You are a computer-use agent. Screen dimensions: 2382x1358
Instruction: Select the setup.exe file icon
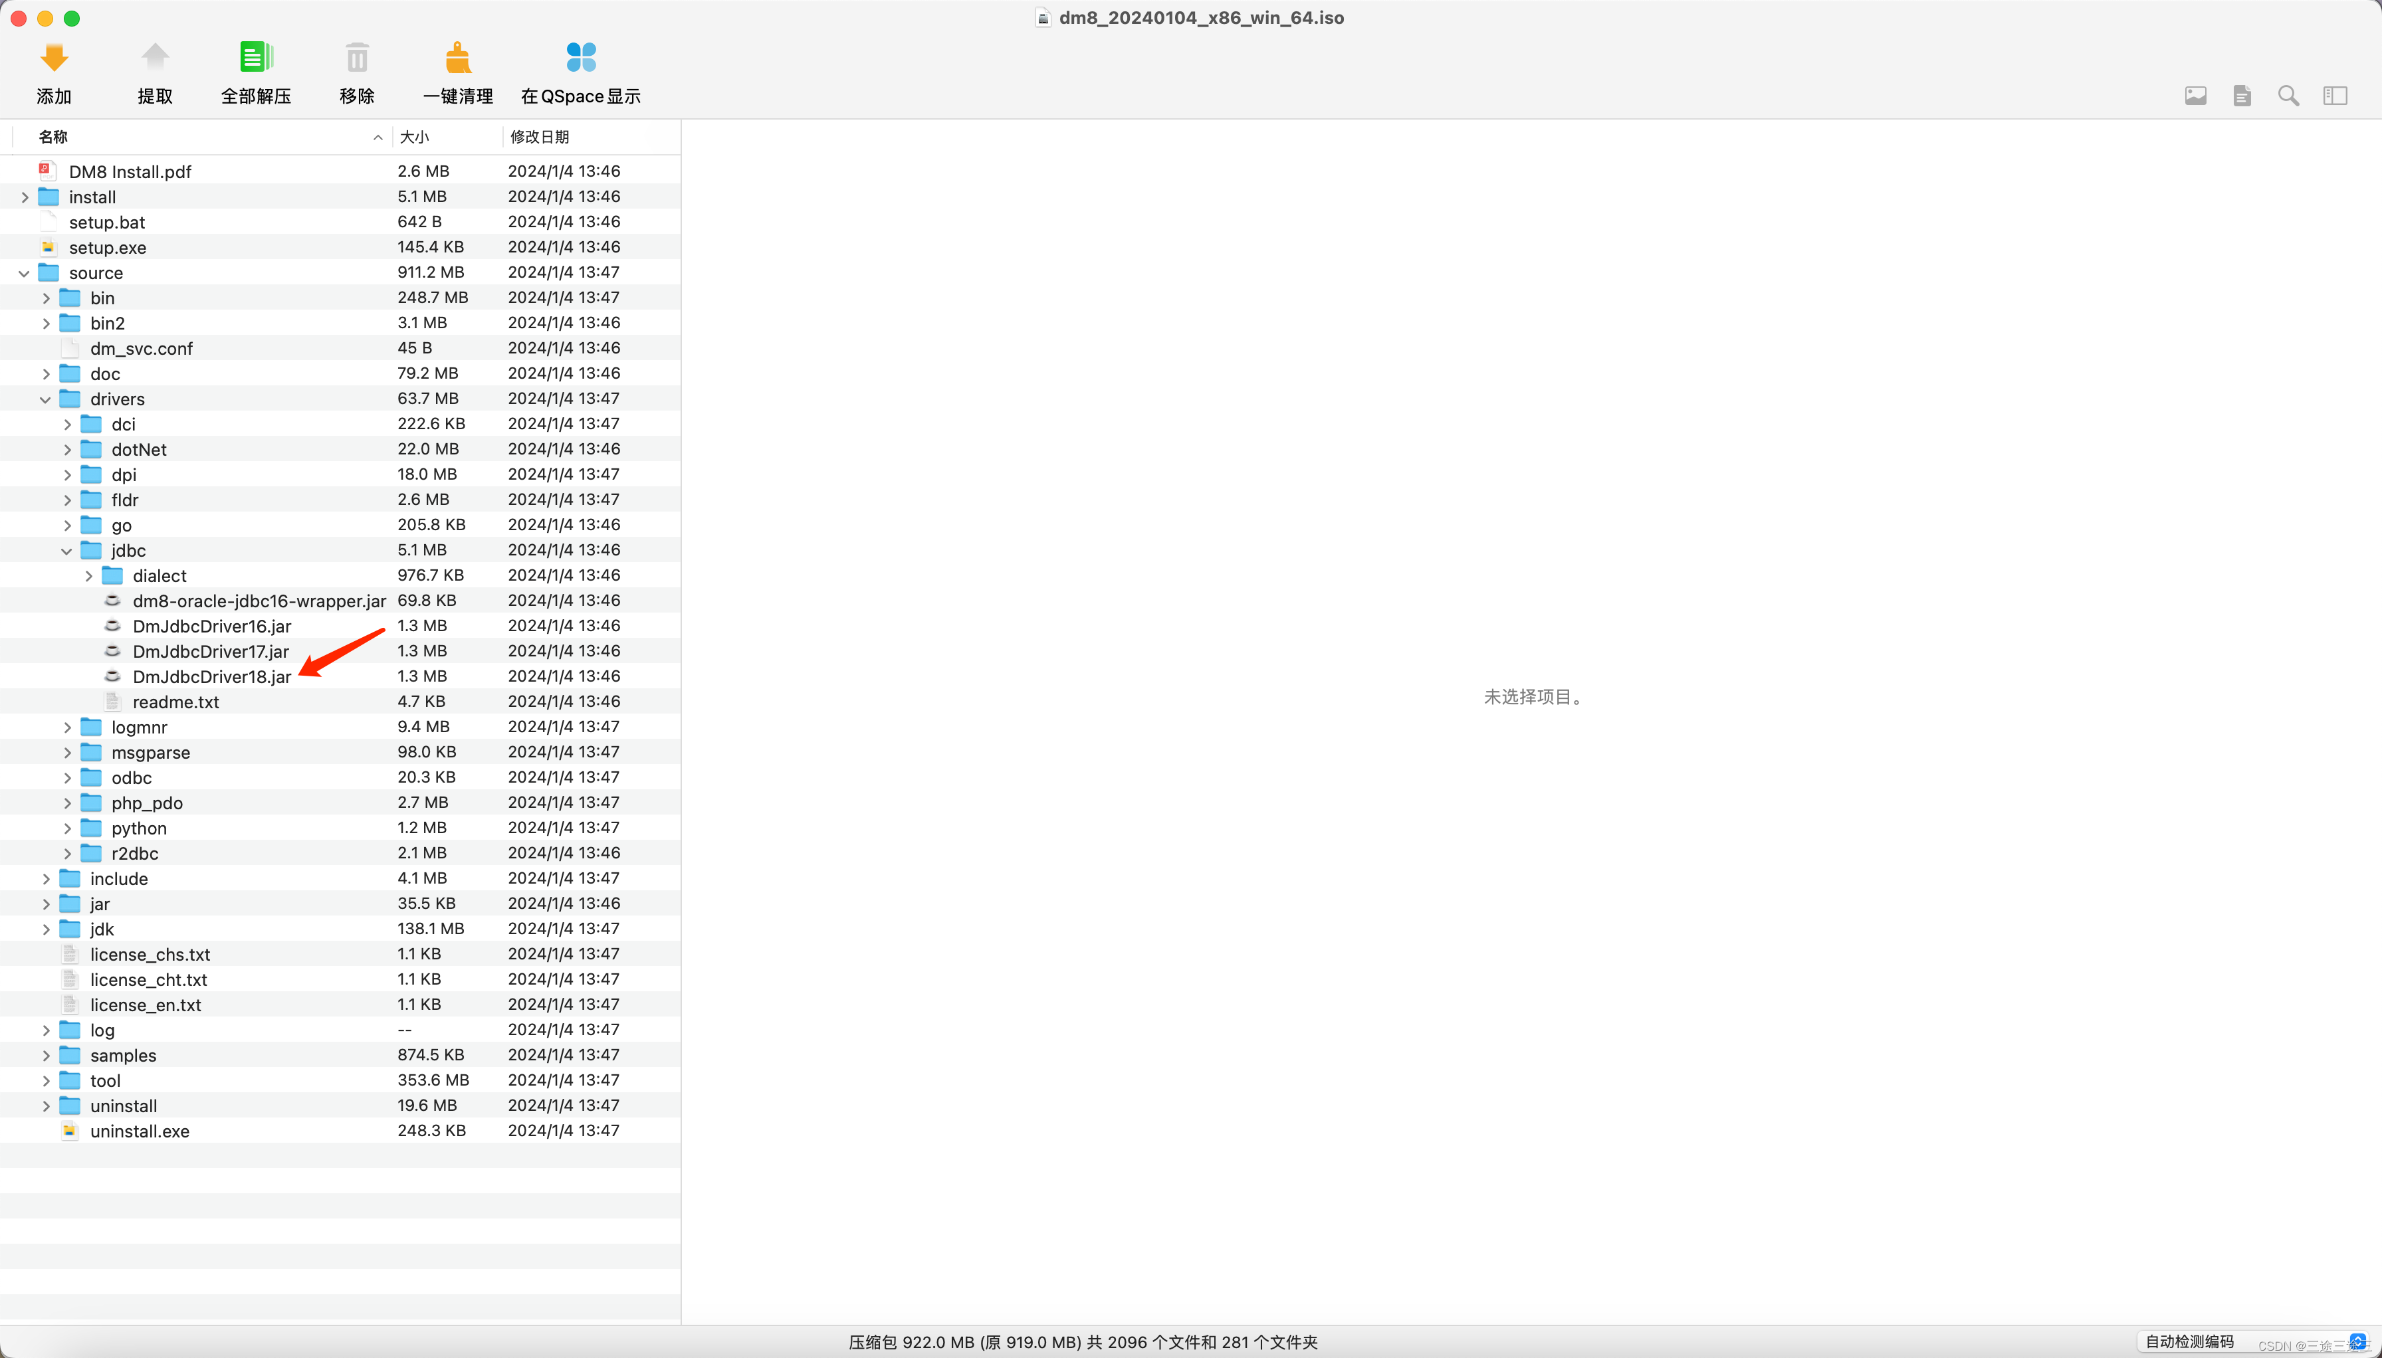point(49,247)
